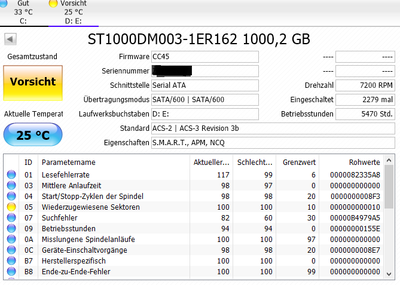Screen dimensions: 400x285
Task: Click the Rohwerte column header
Action: click(352, 162)
